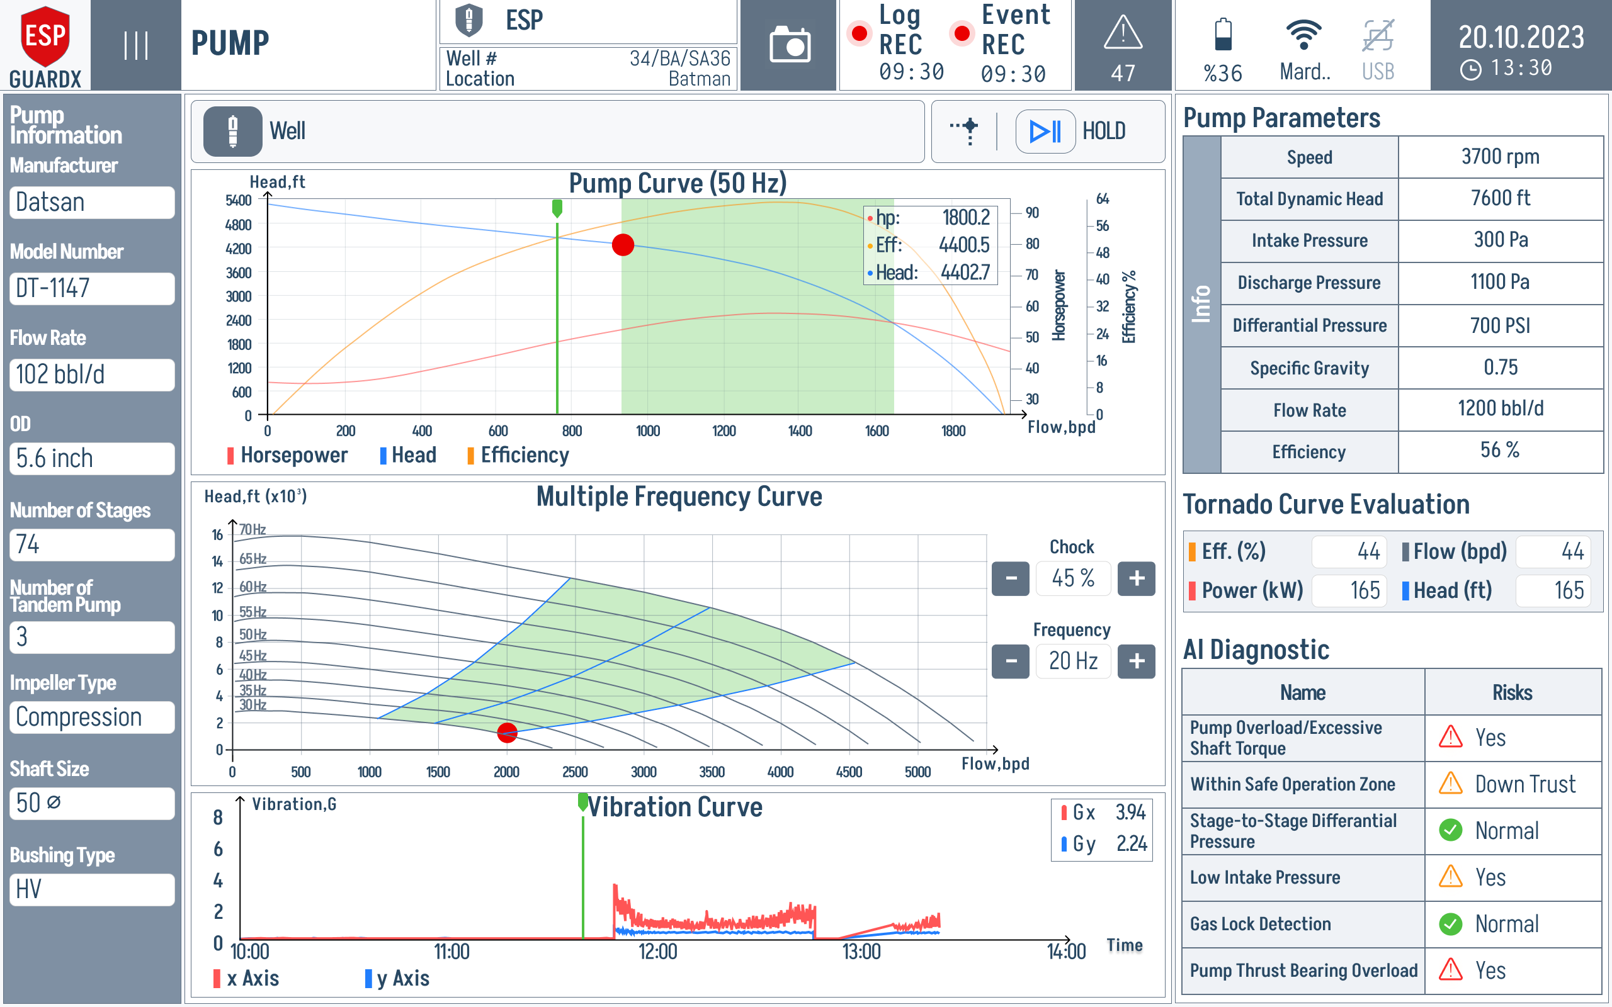This screenshot has width=1612, height=1007.
Task: Click the Number of Stages field 74
Action: [x=92, y=545]
